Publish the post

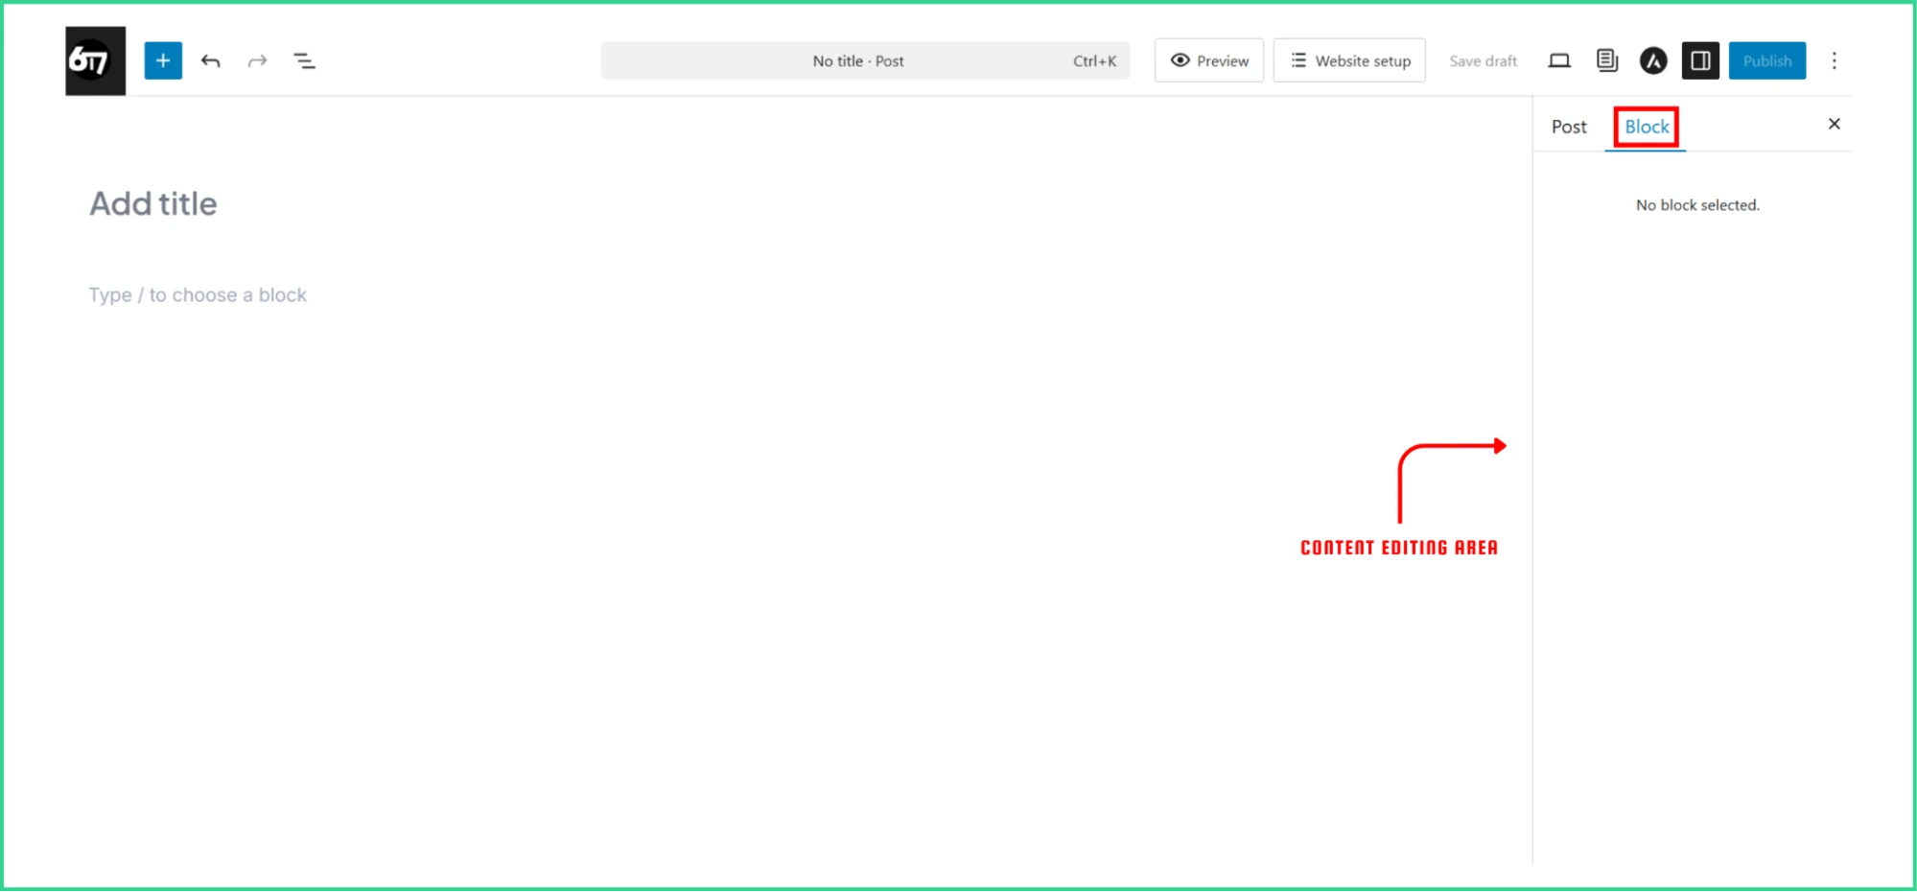1767,60
